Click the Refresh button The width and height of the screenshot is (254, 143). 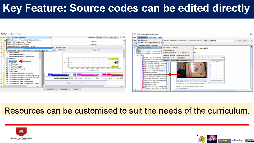click(114, 37)
